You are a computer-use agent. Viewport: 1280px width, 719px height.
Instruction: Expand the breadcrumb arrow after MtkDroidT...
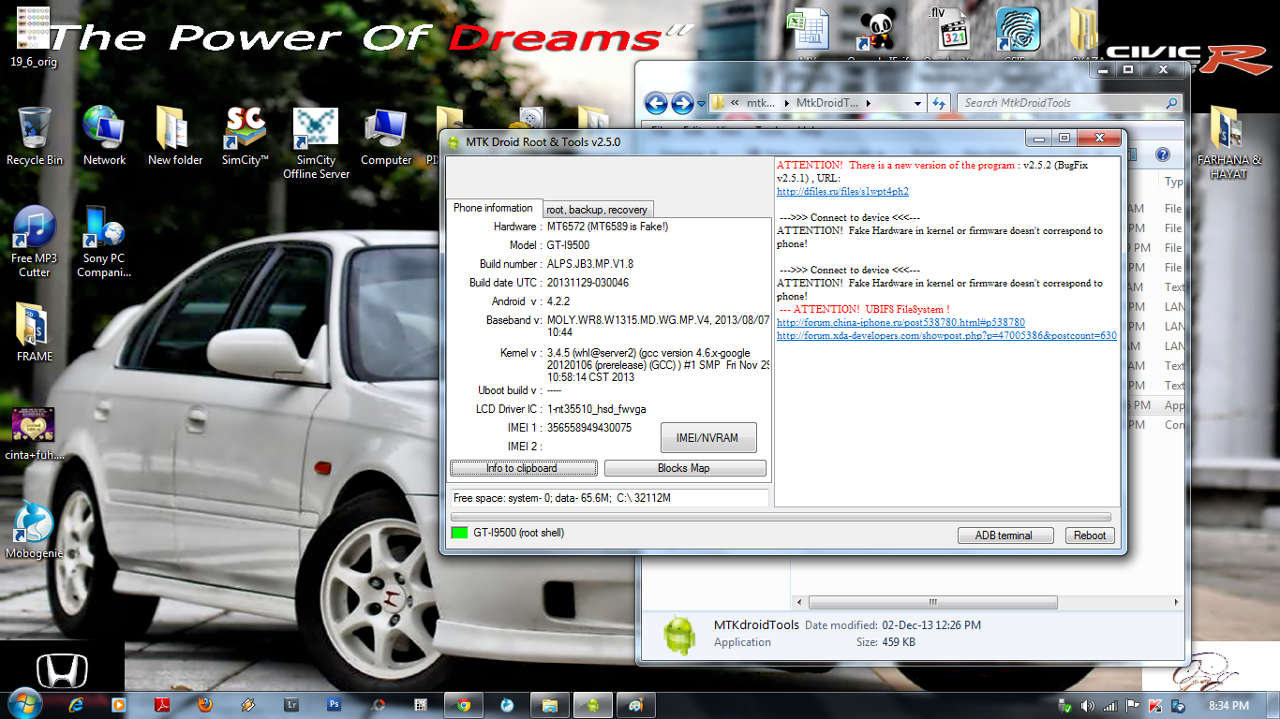click(x=869, y=103)
